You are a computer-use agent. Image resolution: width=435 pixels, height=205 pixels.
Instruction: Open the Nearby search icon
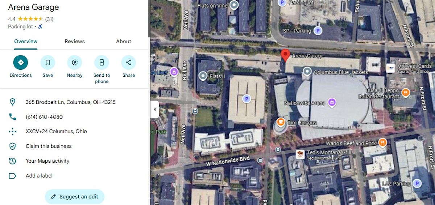click(75, 63)
